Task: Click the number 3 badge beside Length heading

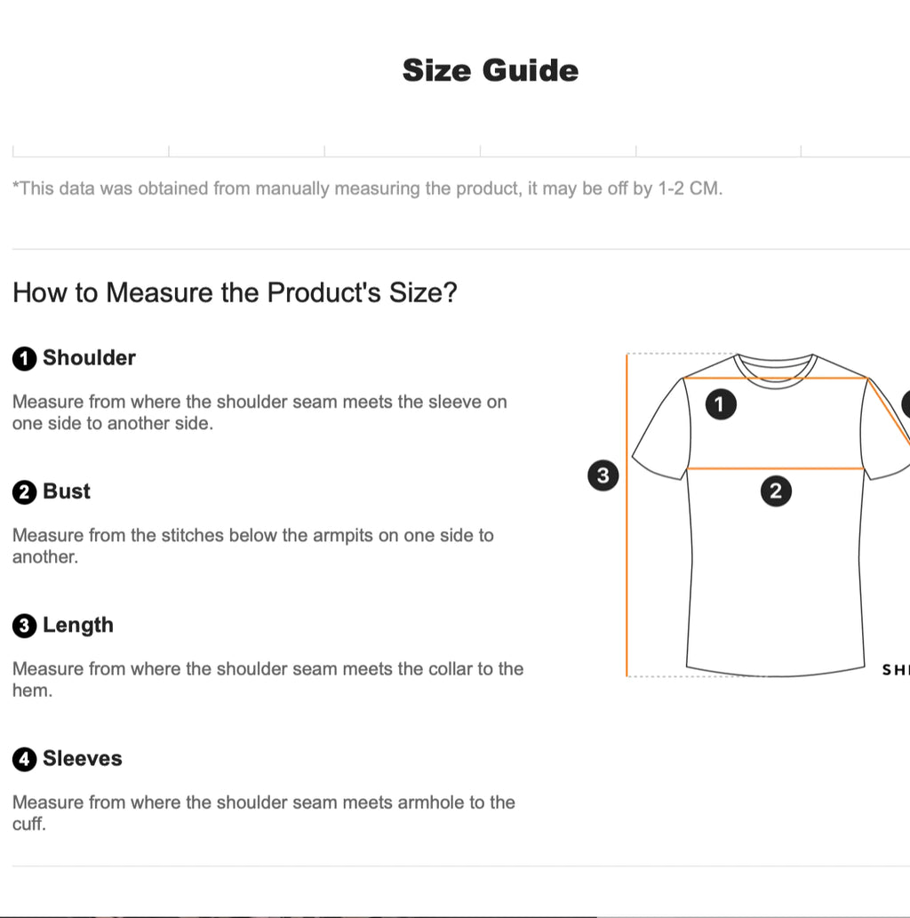Action: 24,627
